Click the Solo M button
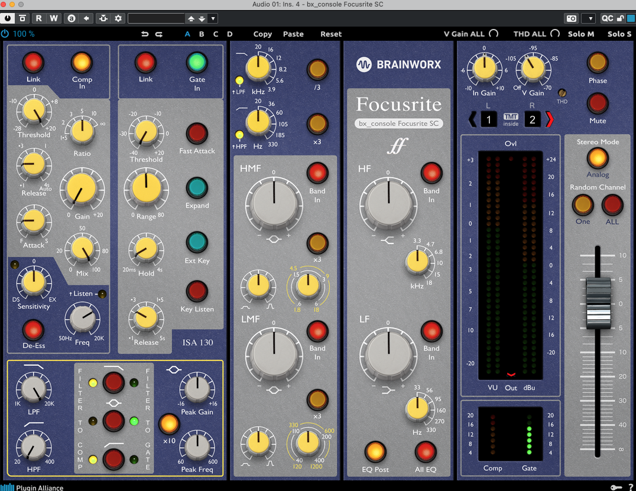This screenshot has width=636, height=491. (x=581, y=34)
